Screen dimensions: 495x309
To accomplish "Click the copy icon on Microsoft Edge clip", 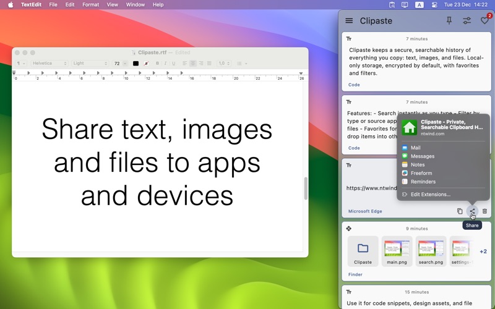I will 460,211.
